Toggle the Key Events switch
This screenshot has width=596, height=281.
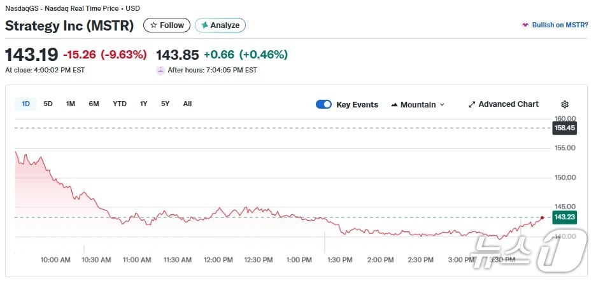(323, 105)
